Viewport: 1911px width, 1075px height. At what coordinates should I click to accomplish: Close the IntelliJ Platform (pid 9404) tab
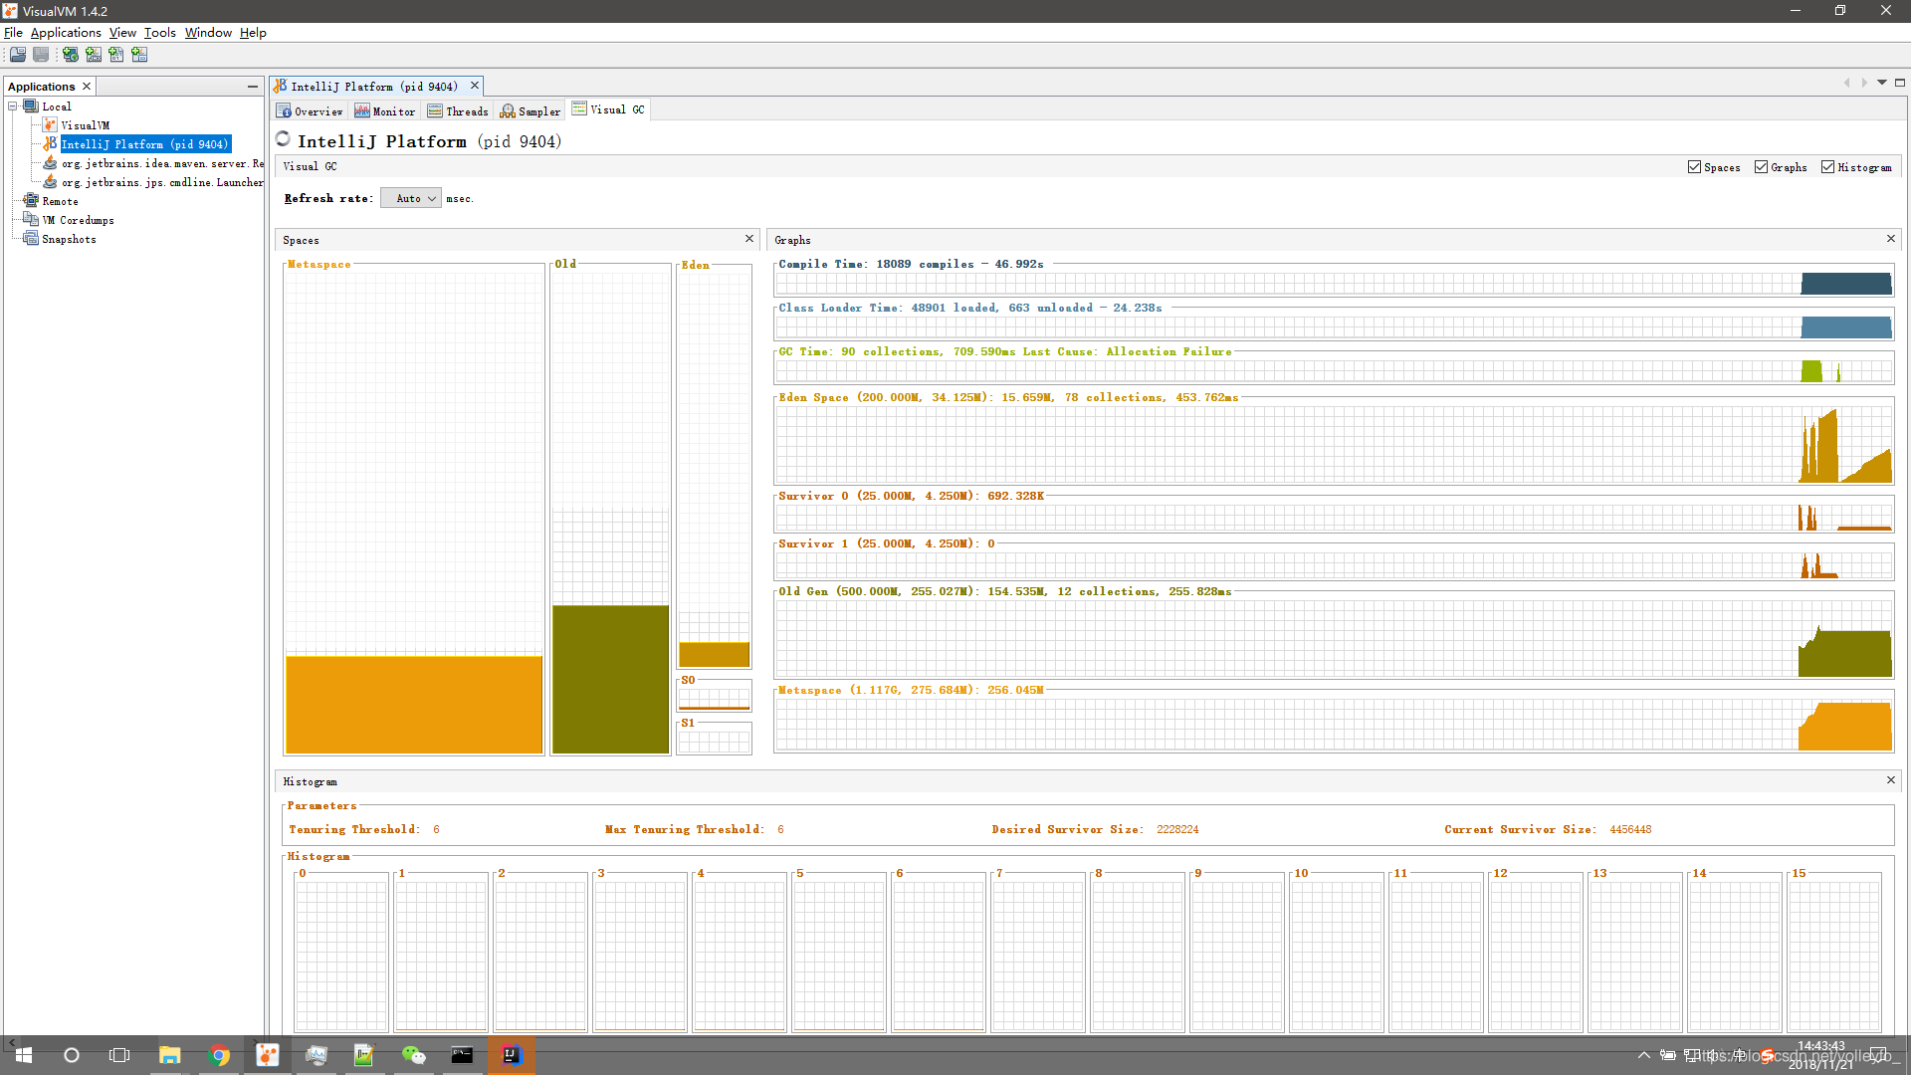point(475,86)
